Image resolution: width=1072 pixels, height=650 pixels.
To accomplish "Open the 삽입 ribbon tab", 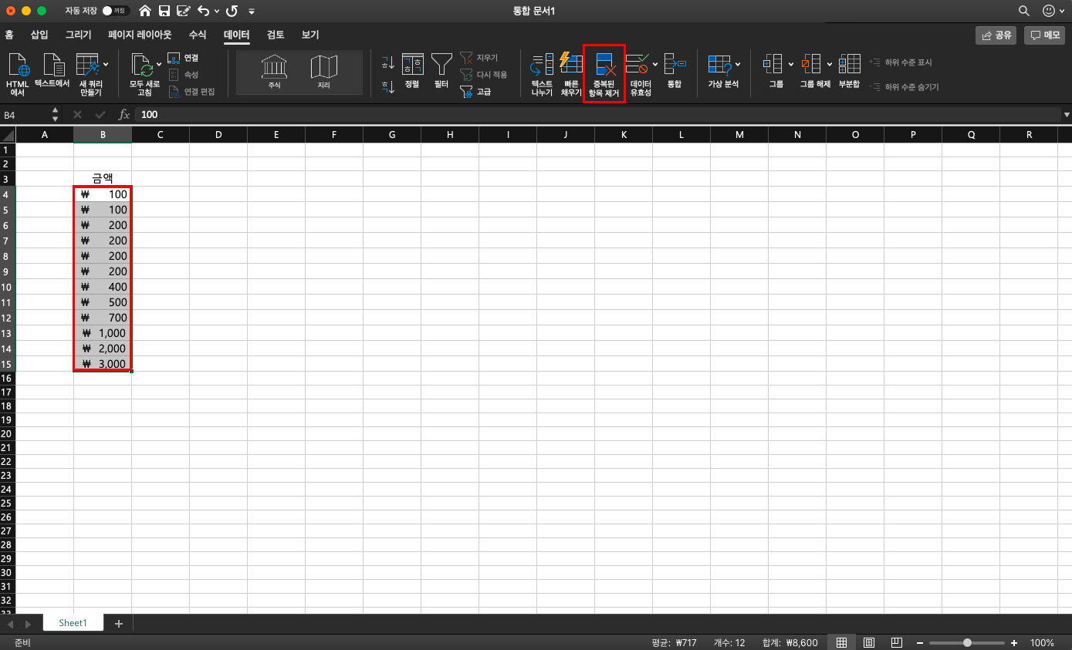I will point(39,35).
